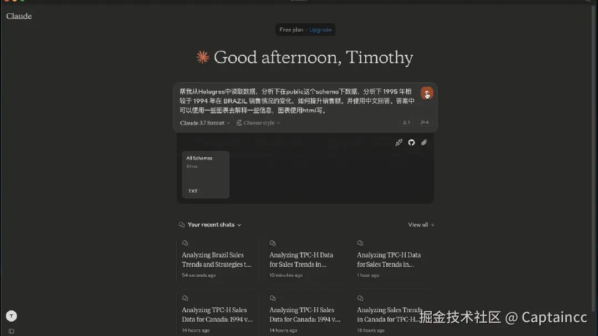
Task: Click the Good afternoon, Timothy greeting
Action: [x=313, y=57]
